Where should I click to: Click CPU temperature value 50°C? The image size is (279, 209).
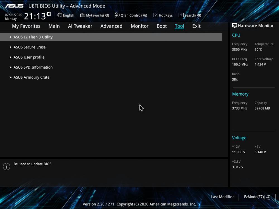coord(258,49)
